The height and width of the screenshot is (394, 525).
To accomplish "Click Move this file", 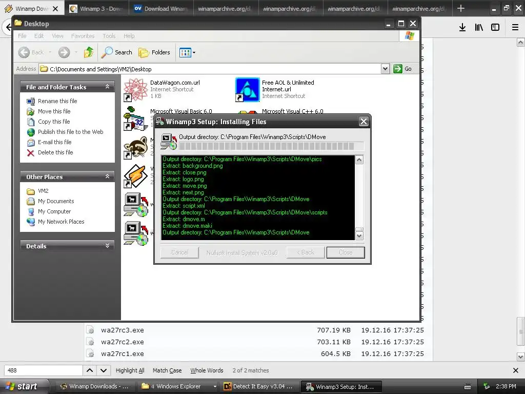I will click(x=54, y=111).
